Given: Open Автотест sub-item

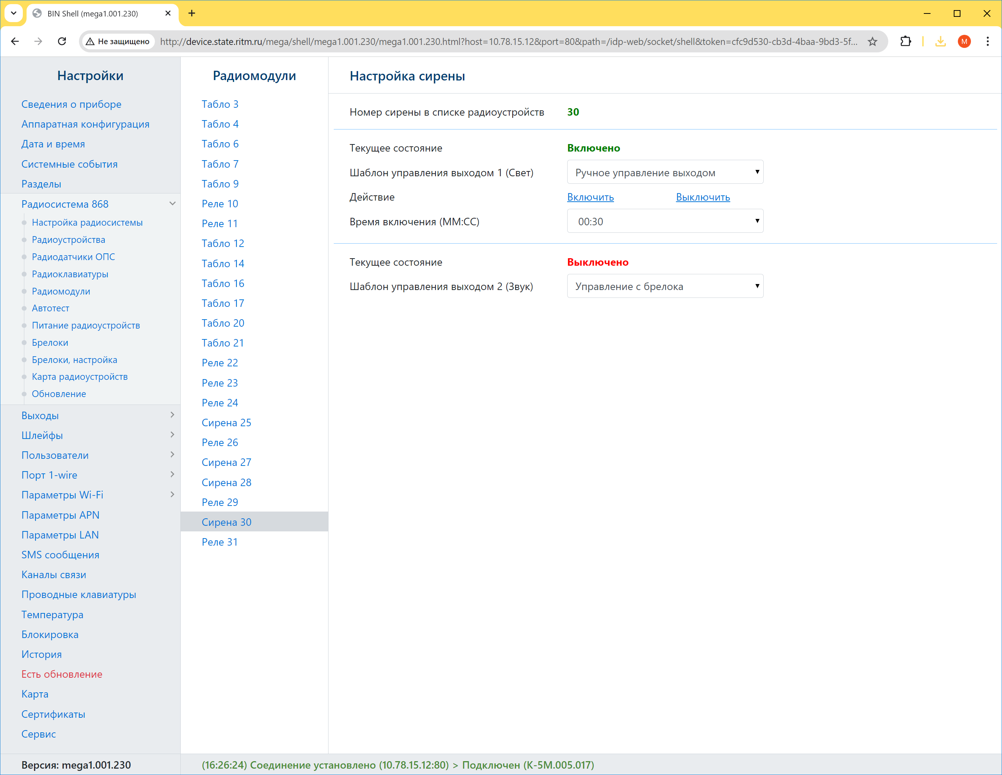Looking at the screenshot, I should 51,308.
